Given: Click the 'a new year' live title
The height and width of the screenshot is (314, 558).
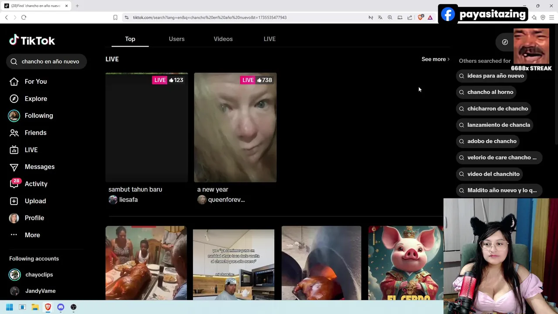Looking at the screenshot, I should point(213,189).
